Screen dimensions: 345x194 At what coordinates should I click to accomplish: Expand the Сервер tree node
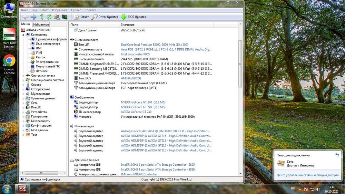point(23,85)
